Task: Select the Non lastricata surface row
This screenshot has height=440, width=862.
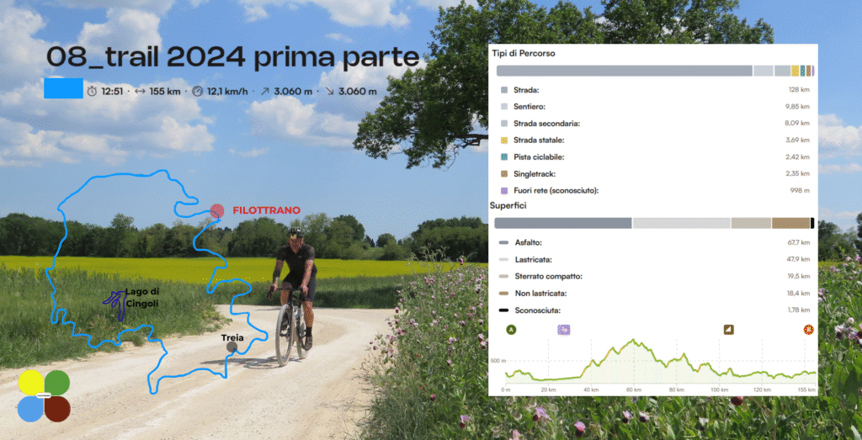Action: [655, 294]
